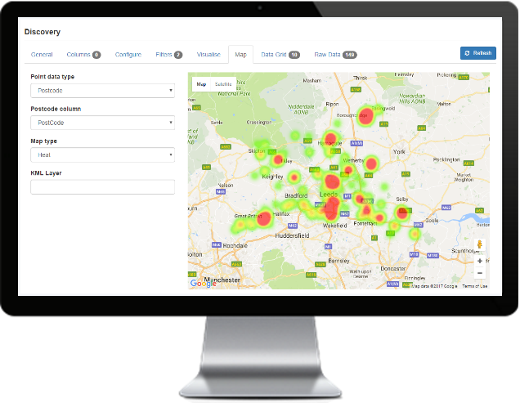Screen dimensions: 520x403
Task: Click the Selby map label
Action: pyautogui.click(x=402, y=199)
